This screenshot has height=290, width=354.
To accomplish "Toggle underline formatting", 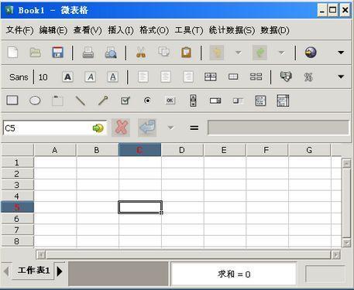I will pyautogui.click(x=113, y=77).
